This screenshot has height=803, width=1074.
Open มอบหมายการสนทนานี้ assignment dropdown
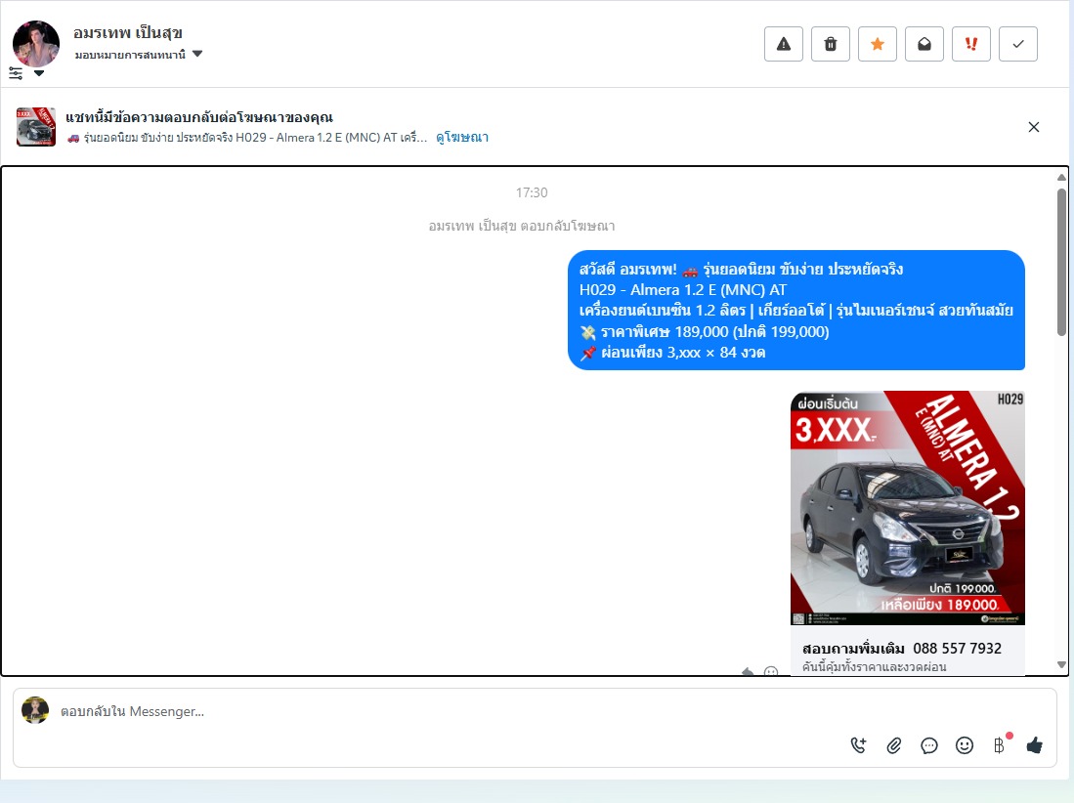pos(139,54)
